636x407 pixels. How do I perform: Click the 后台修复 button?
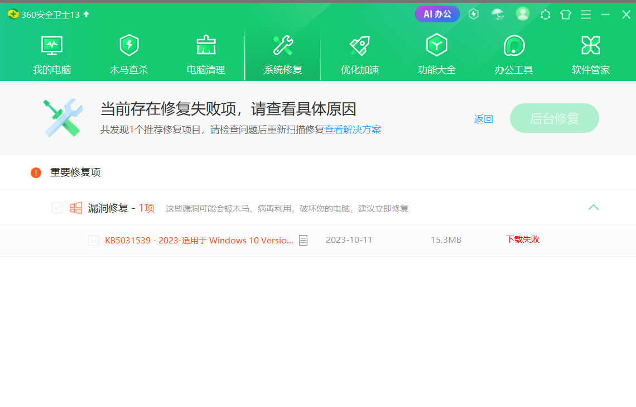tap(555, 118)
